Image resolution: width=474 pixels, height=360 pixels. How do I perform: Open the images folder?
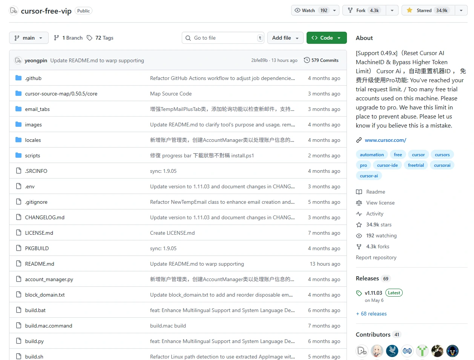point(34,125)
